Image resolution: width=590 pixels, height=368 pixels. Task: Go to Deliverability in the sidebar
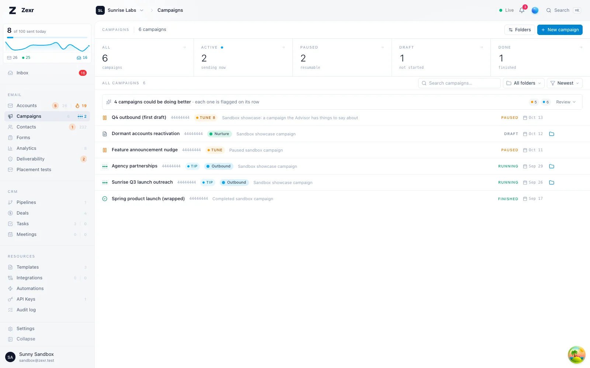coord(47,159)
